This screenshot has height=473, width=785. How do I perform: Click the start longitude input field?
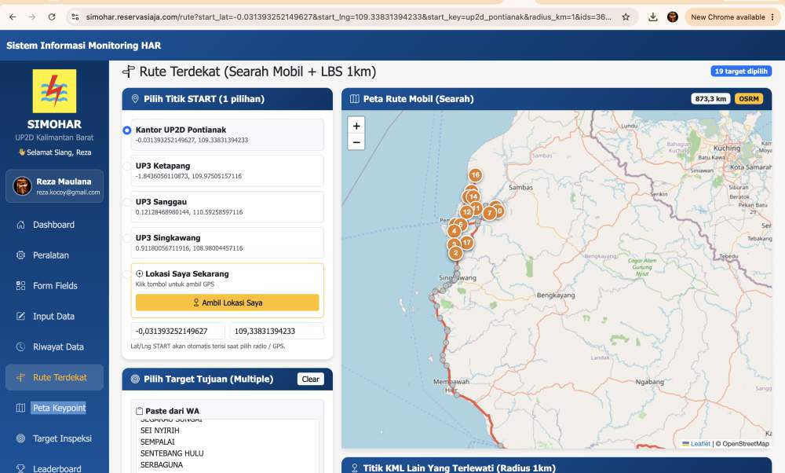(277, 332)
